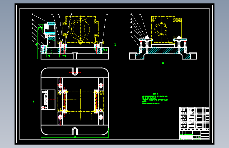The image size is (229, 148).
Task: Click the green height dimension left of plan view
Action: click(x=34, y=101)
